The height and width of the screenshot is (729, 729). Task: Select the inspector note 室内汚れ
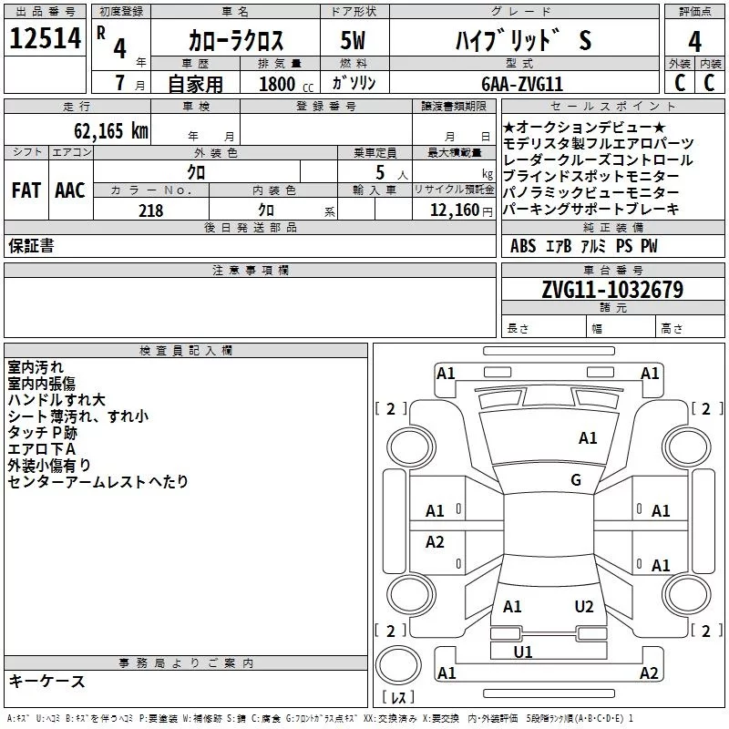click(36, 367)
